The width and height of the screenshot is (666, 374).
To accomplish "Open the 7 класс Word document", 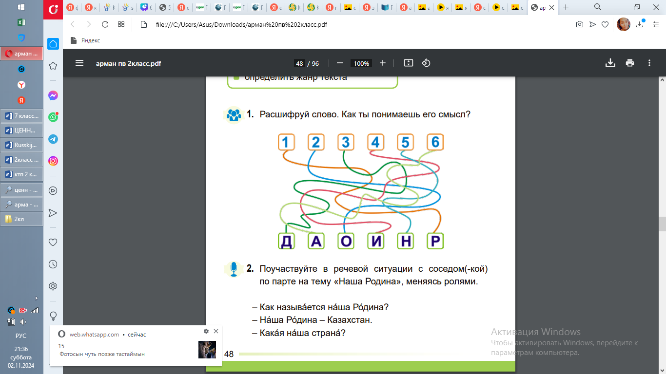I will [21, 116].
